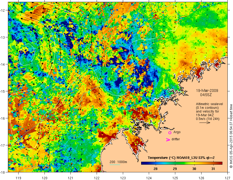Viewport: 233px width, 180px height.
Task: Click the longitude axis label 120
Action: tap(44, 178)
